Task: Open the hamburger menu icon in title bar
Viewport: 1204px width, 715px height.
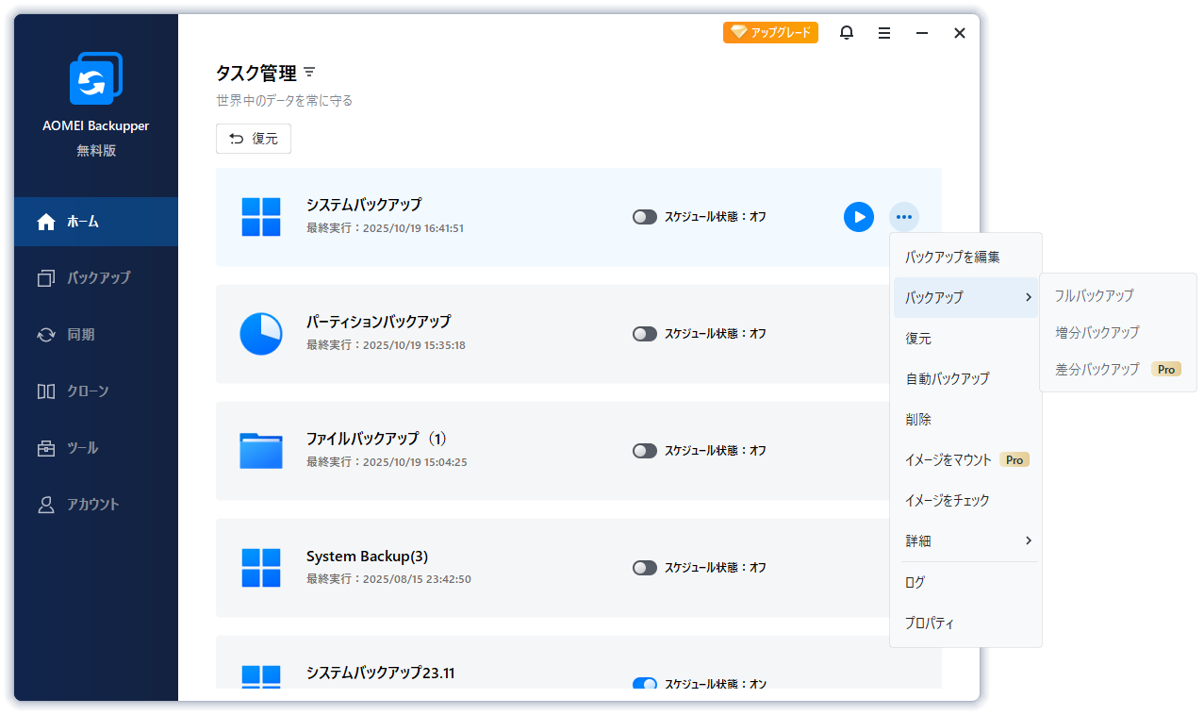Action: [x=884, y=33]
